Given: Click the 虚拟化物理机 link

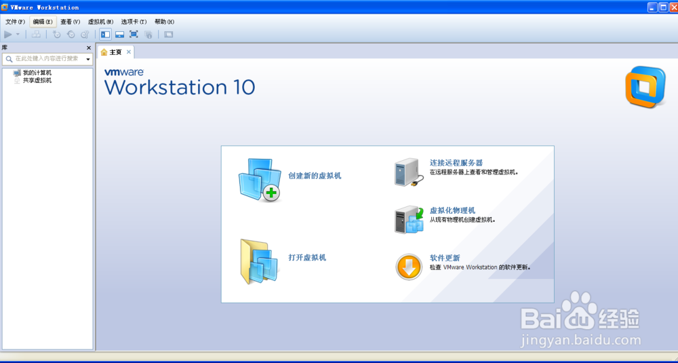Looking at the screenshot, I should coord(452,211).
